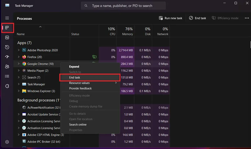Select the Adobe IPC Broker (32 bit) row
251x149 pixels.
92,142
